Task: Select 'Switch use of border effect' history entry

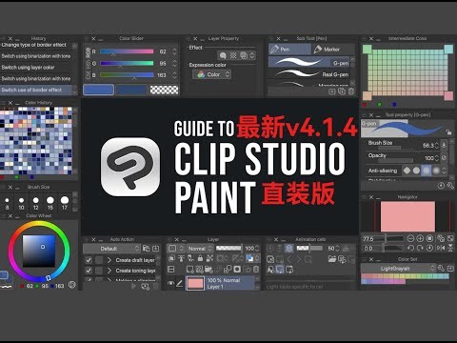Action: pos(36,90)
